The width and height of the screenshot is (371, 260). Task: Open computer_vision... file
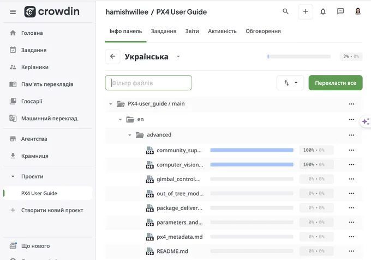tap(180, 165)
